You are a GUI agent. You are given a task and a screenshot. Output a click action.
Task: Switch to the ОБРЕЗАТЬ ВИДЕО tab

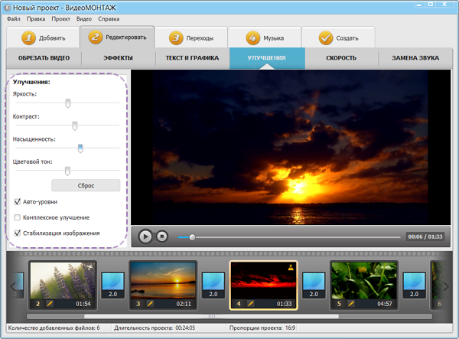coord(44,58)
